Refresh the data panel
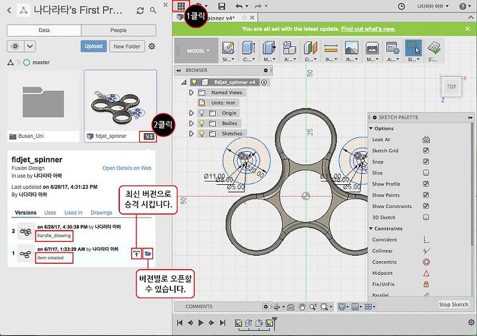Viewport: 477px width, 336px height. 140,11
